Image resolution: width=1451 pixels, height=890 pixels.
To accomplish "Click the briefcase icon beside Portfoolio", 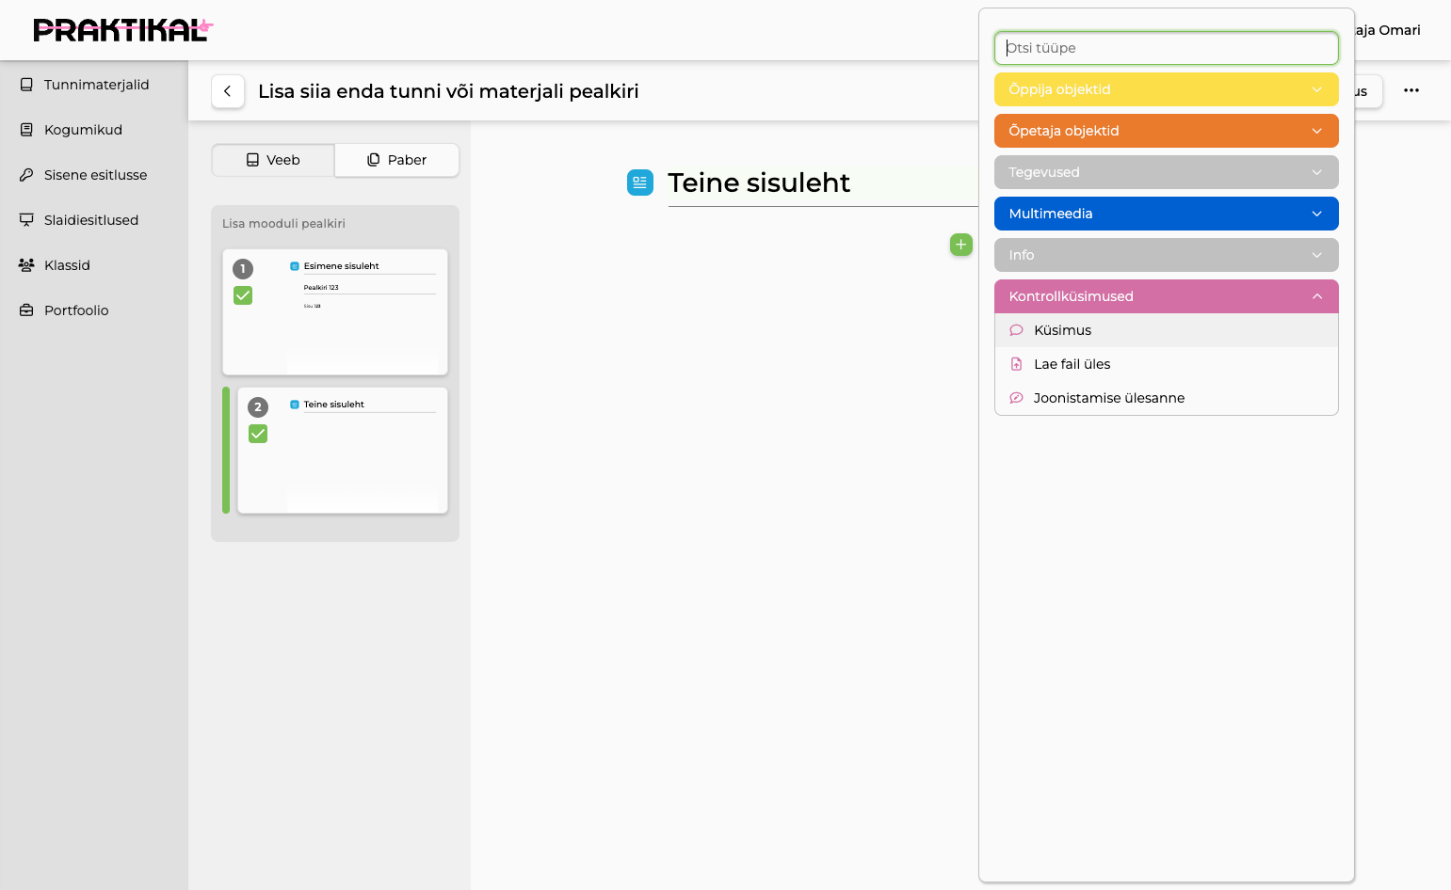I will (x=26, y=310).
